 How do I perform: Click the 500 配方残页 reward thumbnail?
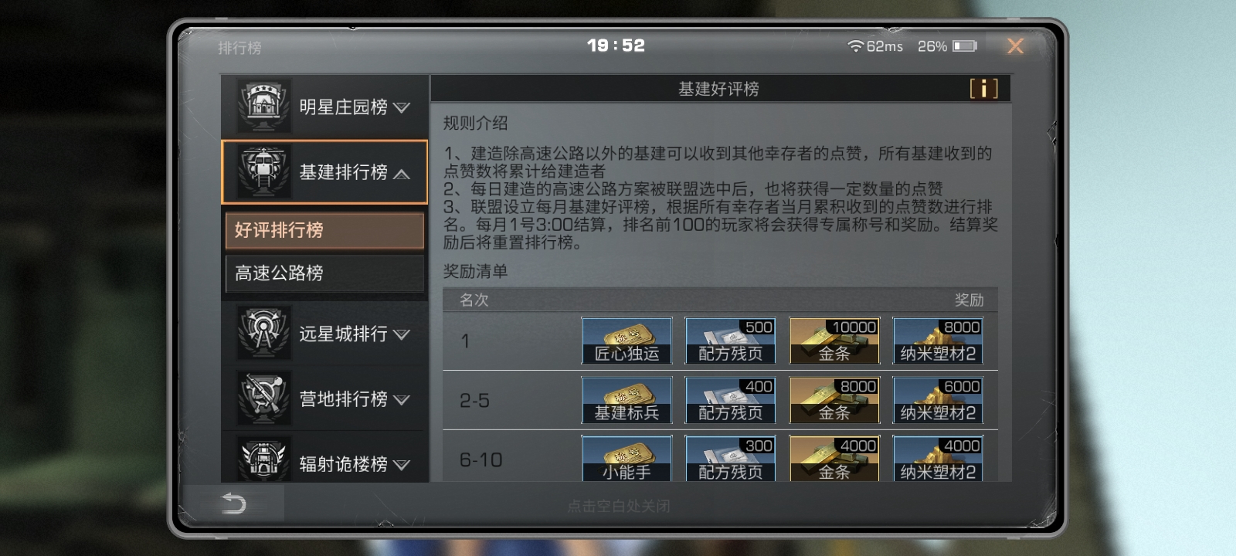730,341
